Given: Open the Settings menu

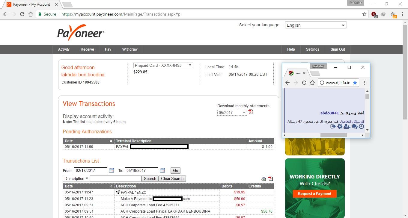Looking at the screenshot, I should [312, 49].
